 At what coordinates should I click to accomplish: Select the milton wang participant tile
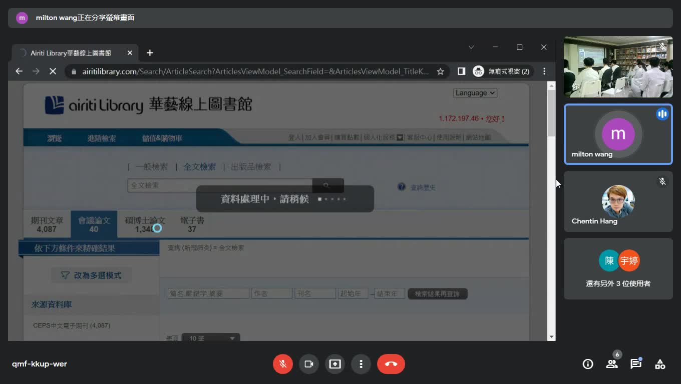click(618, 134)
